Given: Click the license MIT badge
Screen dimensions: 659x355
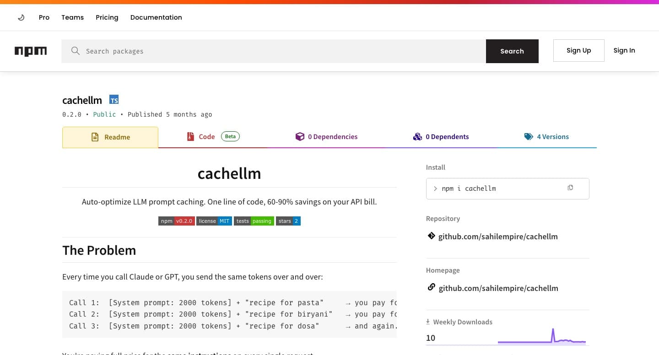Looking at the screenshot, I should click(x=214, y=221).
